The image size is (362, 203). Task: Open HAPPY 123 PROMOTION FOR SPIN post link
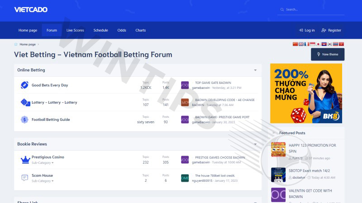(312, 148)
